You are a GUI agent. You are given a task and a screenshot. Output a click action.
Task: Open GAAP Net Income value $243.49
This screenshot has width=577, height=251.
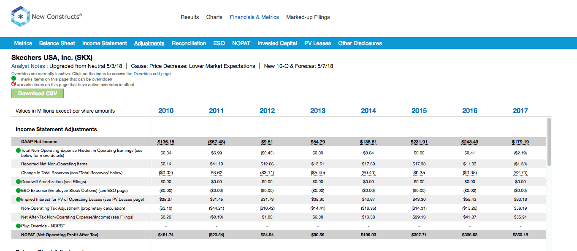tap(470, 142)
